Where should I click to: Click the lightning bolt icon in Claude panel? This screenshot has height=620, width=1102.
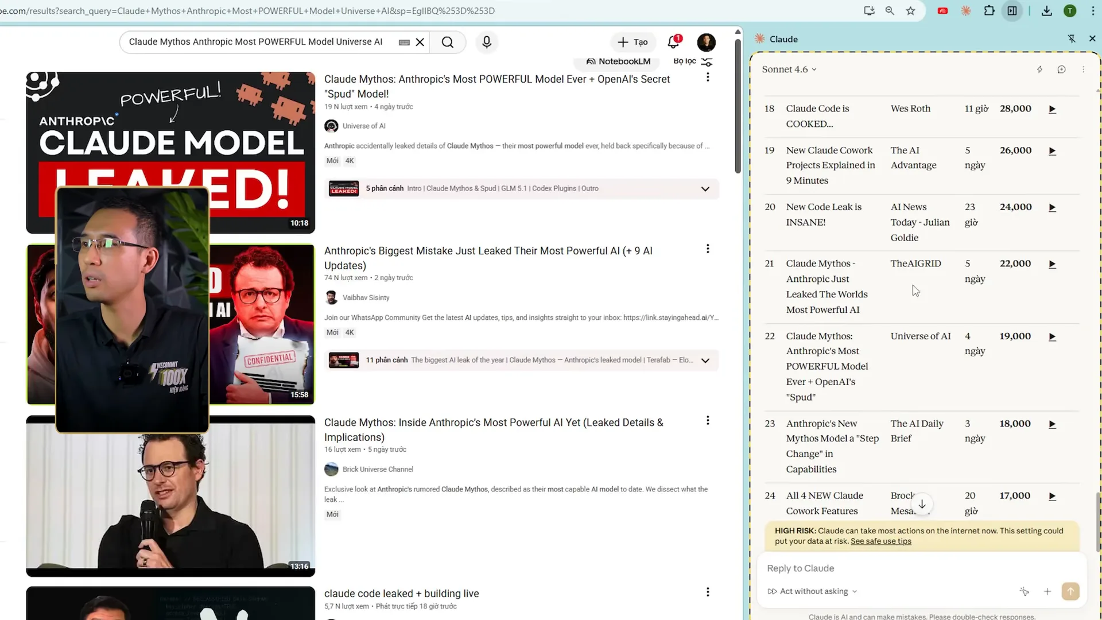1039,69
